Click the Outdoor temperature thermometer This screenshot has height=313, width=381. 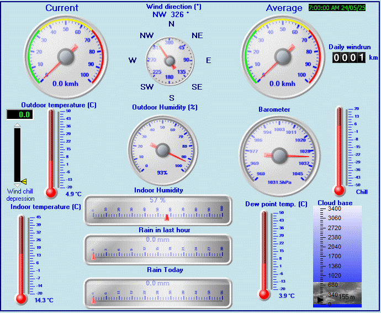pos(51,154)
